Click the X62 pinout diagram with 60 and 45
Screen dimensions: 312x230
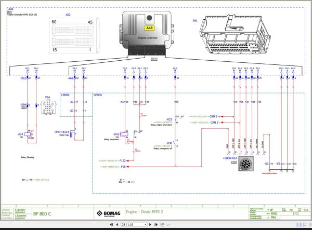[x=74, y=36]
